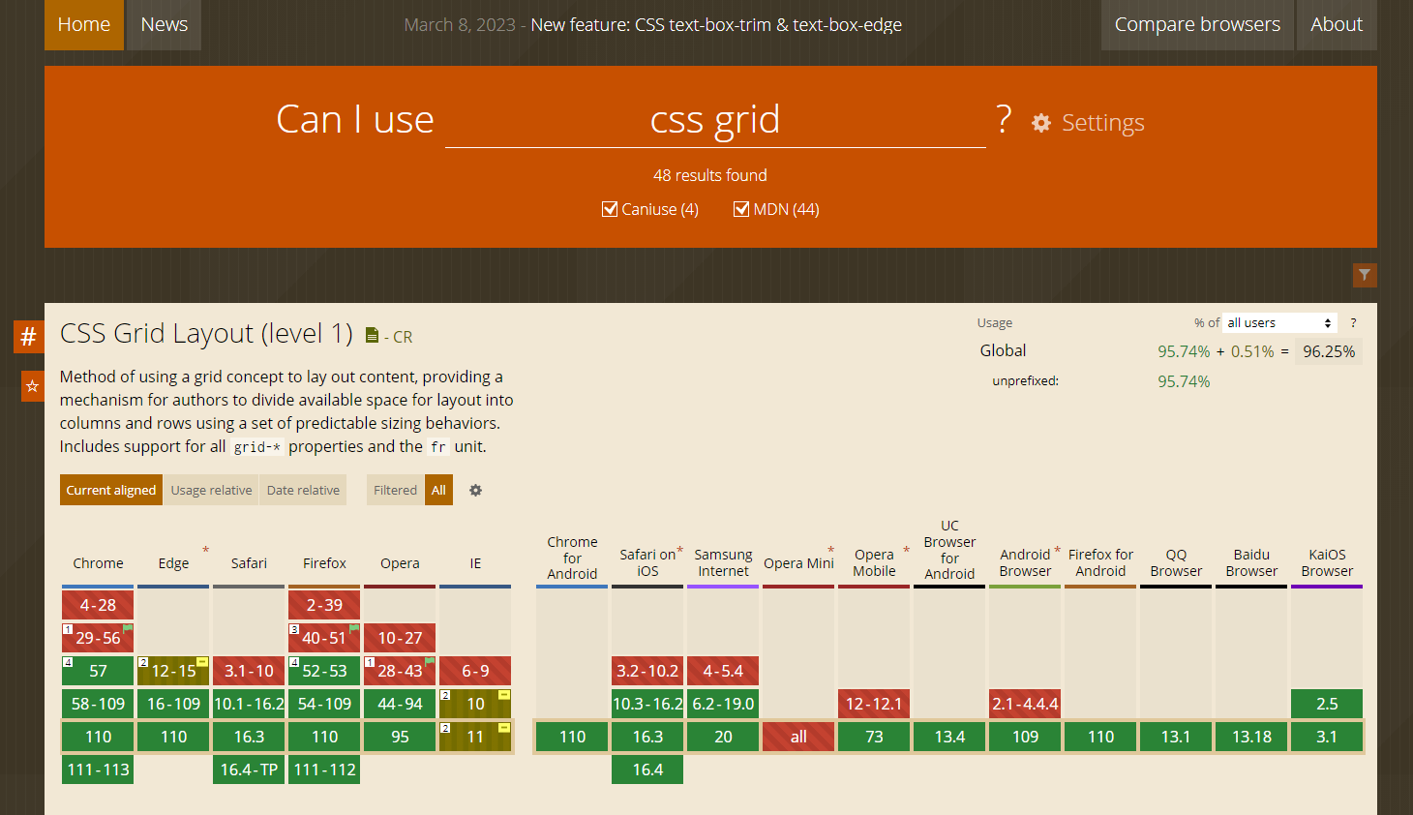The image size is (1413, 815).
Task: Click the Samsung Internet 6.2-19.0 cell
Action: pos(723,704)
